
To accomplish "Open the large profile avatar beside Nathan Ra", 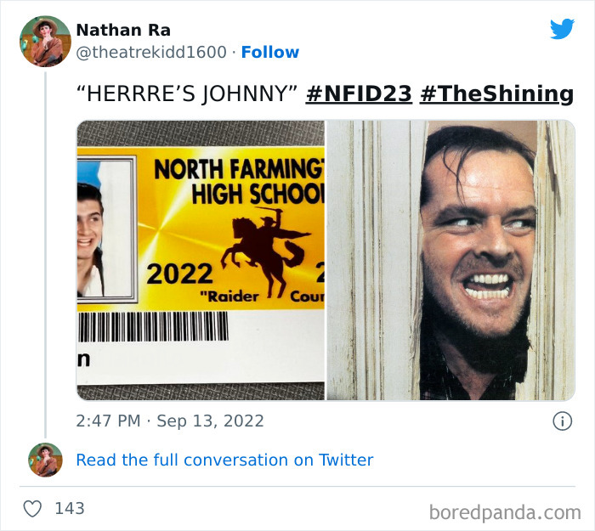I will point(45,41).
